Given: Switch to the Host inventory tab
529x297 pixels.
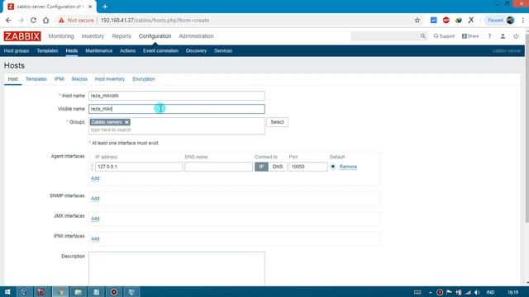Looking at the screenshot, I should coord(110,79).
